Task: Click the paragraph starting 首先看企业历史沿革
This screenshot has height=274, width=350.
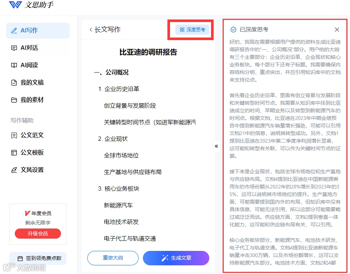Action: (285, 126)
